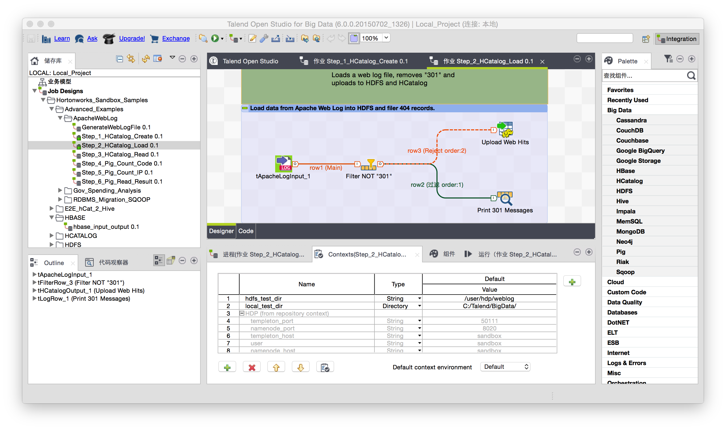Click the Exchange link
Screen dimensions: 726x430
coord(176,38)
